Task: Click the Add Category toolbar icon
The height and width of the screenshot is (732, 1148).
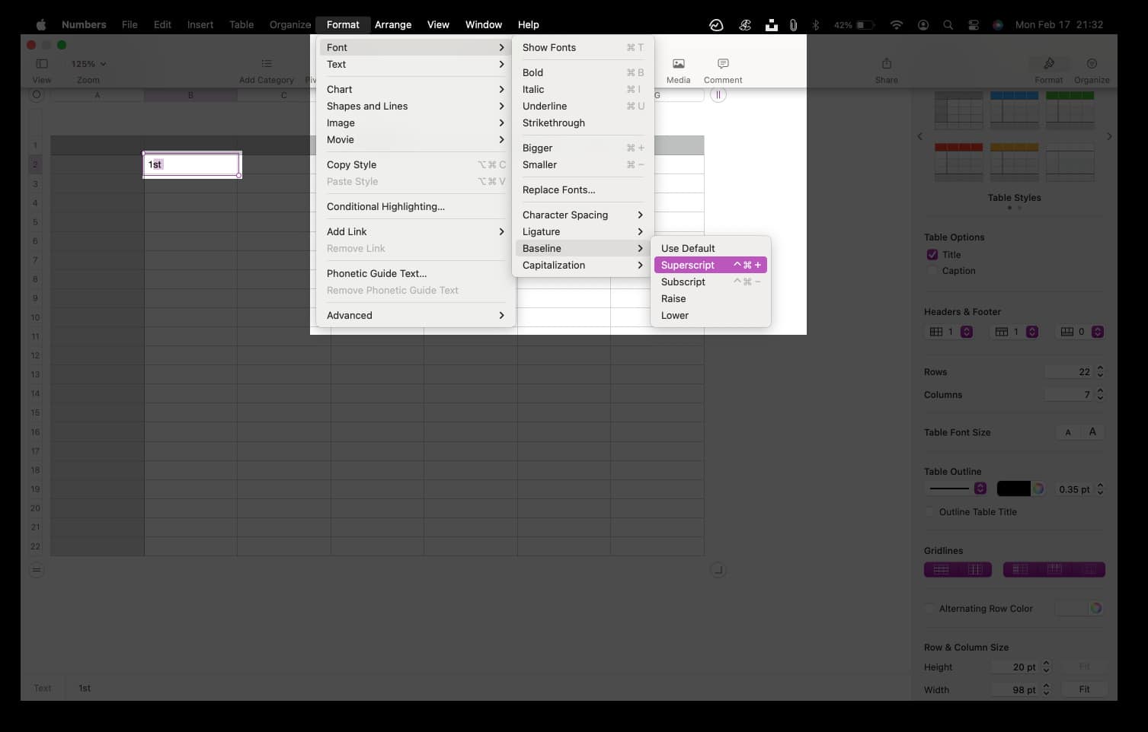Action: 266,64
